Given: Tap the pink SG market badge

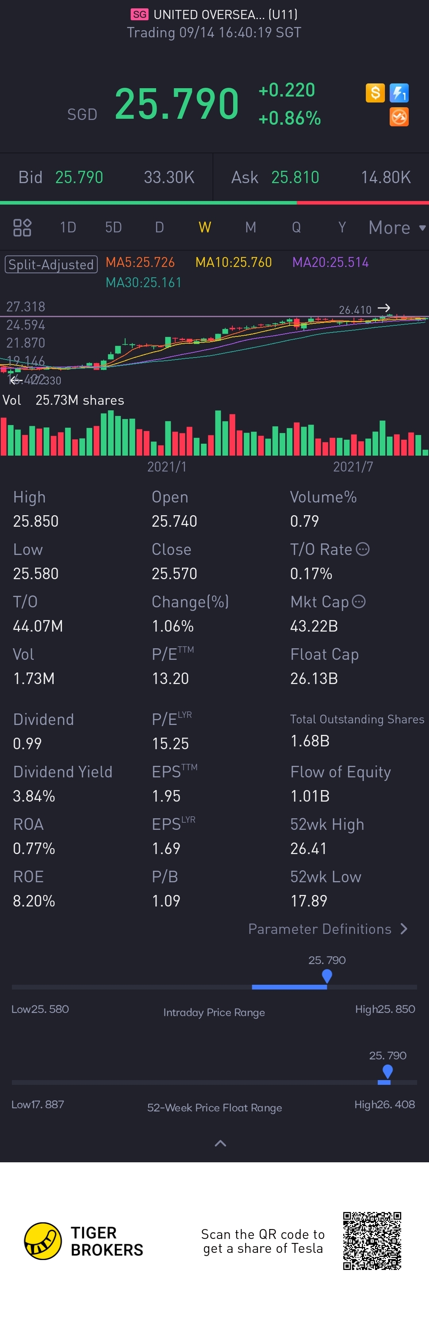Looking at the screenshot, I should pos(139,14).
